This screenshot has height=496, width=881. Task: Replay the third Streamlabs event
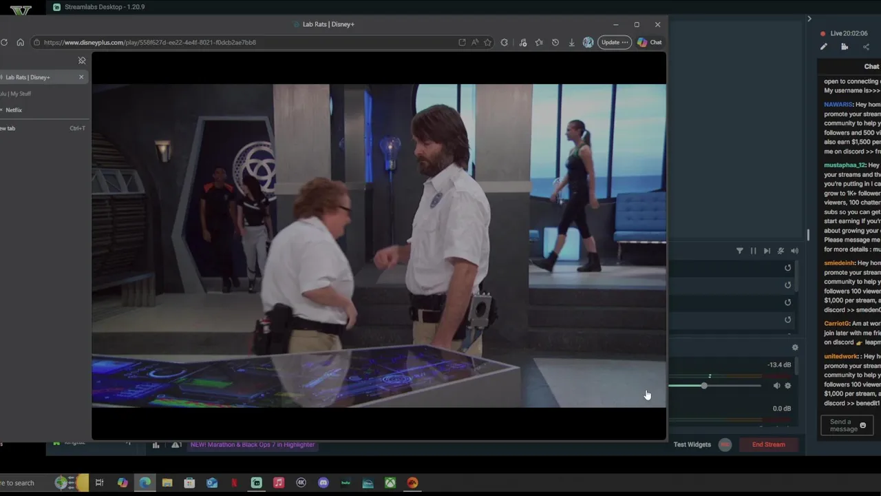pos(788,302)
